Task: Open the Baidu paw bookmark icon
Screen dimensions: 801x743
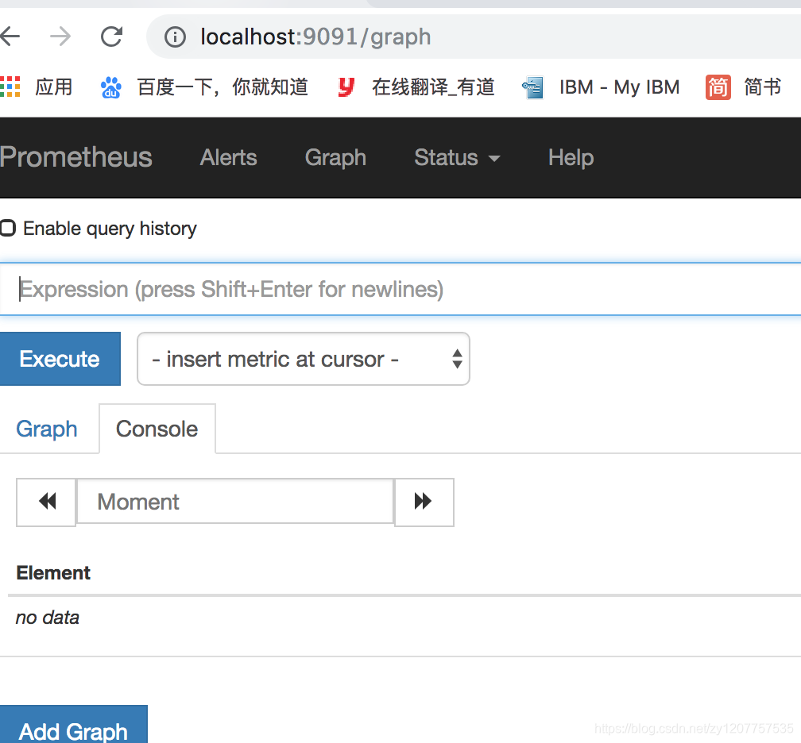Action: (111, 87)
